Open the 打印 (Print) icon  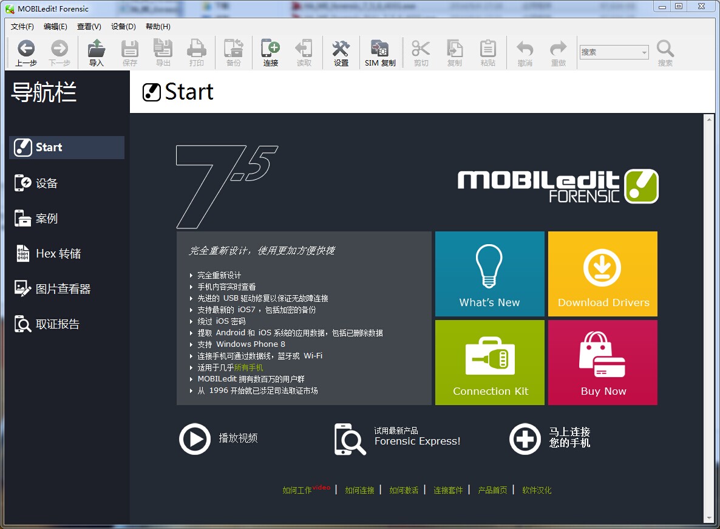tap(197, 52)
